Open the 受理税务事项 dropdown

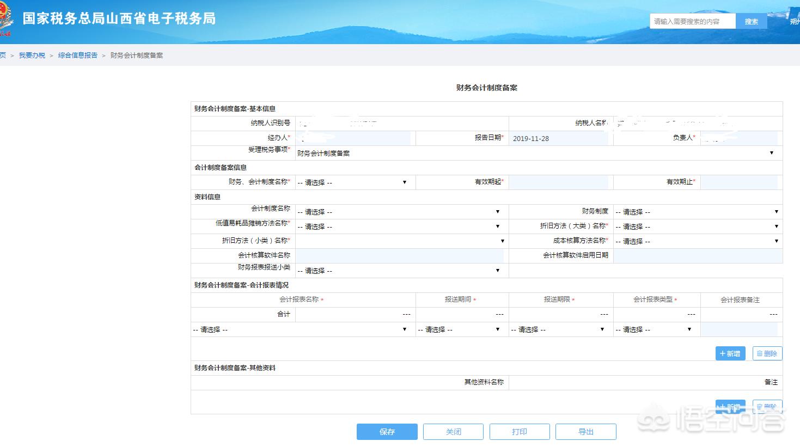(x=771, y=153)
